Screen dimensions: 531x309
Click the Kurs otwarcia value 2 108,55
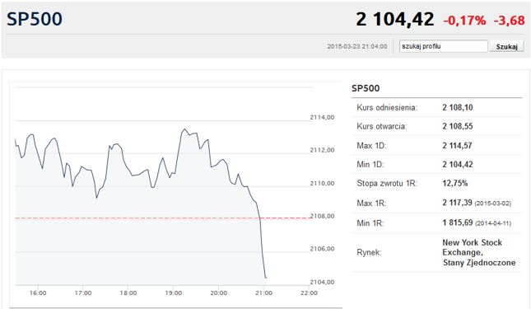458,126
